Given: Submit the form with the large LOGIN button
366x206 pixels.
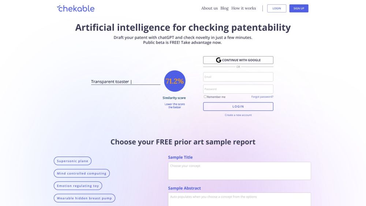Looking at the screenshot, I should tap(238, 106).
